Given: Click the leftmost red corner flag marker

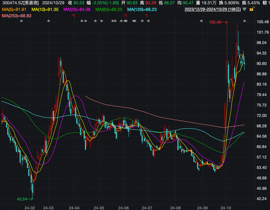Looking at the screenshot, I should tap(74, 16).
